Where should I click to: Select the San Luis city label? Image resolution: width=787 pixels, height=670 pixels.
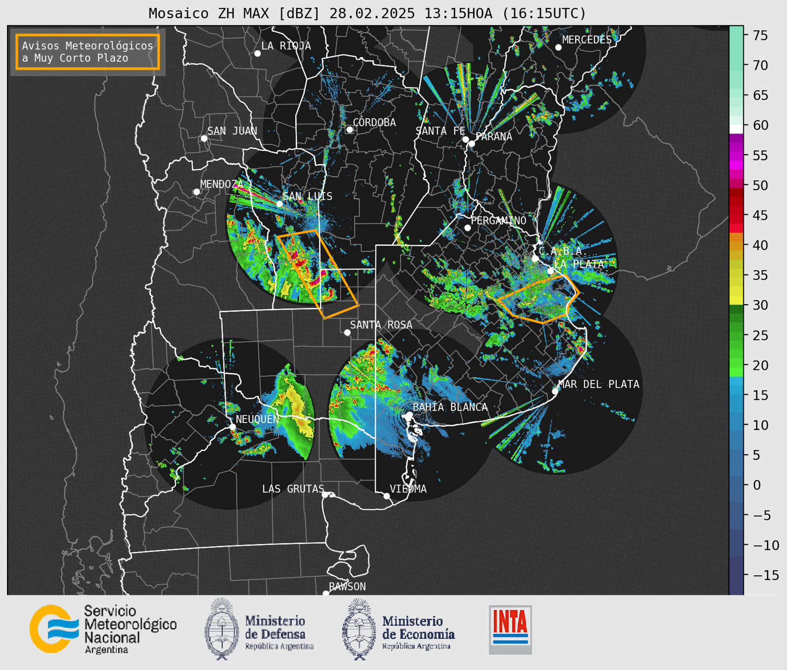click(x=307, y=196)
